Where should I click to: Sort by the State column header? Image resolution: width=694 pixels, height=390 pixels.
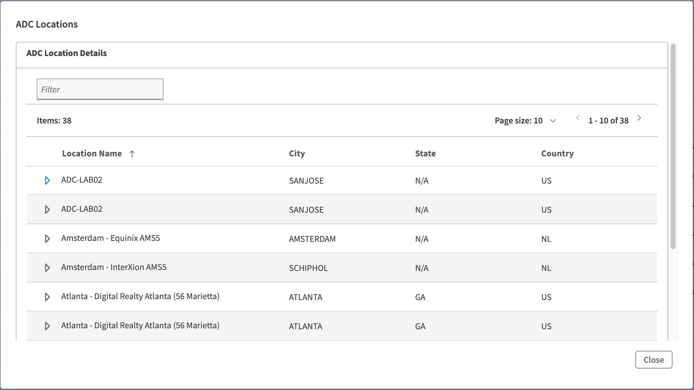[x=425, y=154]
